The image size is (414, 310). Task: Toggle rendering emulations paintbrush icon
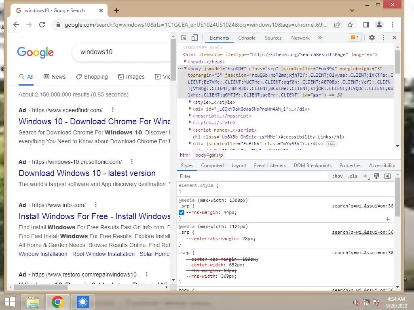[x=376, y=176]
